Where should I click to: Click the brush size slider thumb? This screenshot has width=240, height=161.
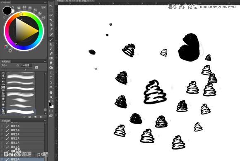coord(25,70)
